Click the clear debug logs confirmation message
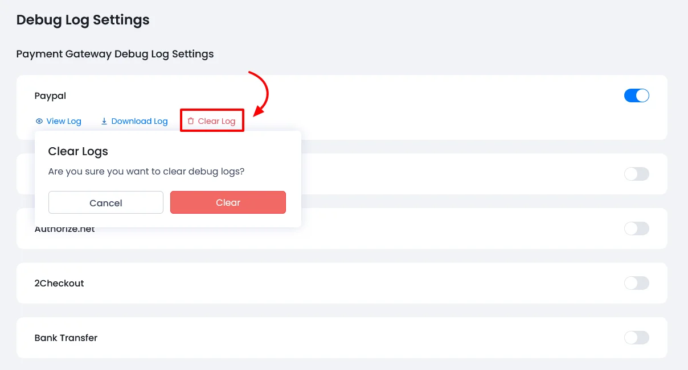688x370 pixels. (146, 171)
